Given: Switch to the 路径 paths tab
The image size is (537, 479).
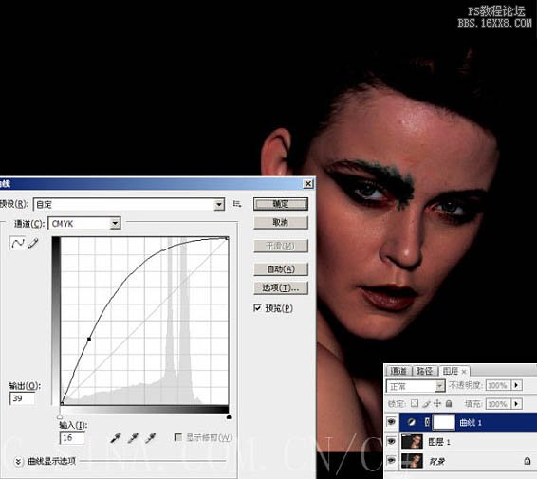Looking at the screenshot, I should 424,371.
